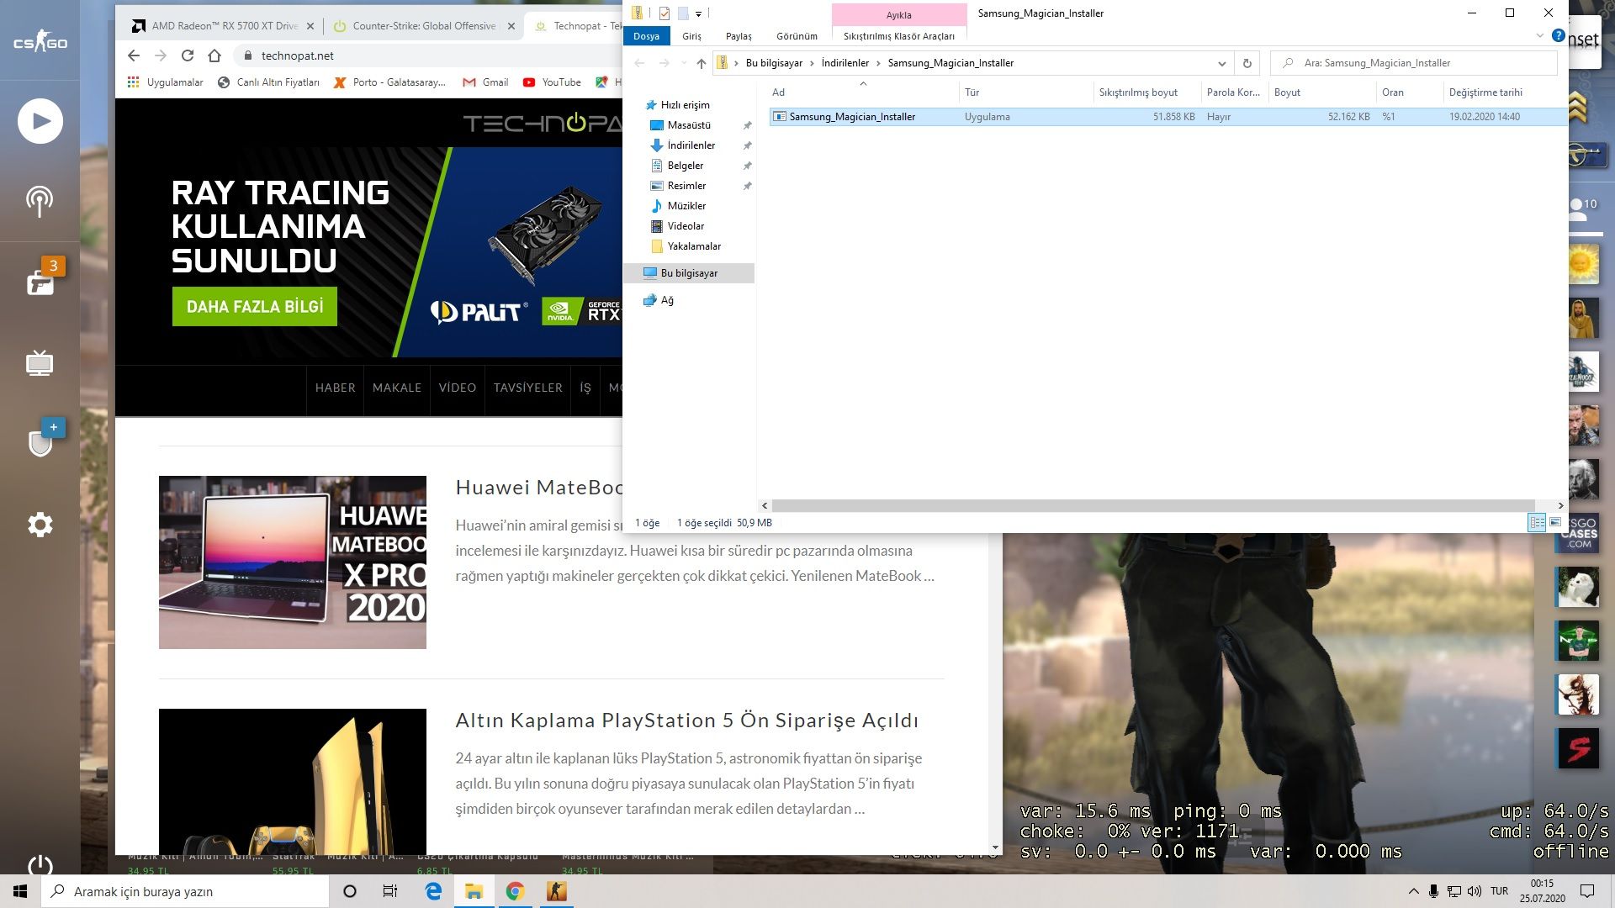Refresh the Explorer folder view
This screenshot has width=1615, height=908.
click(x=1247, y=63)
